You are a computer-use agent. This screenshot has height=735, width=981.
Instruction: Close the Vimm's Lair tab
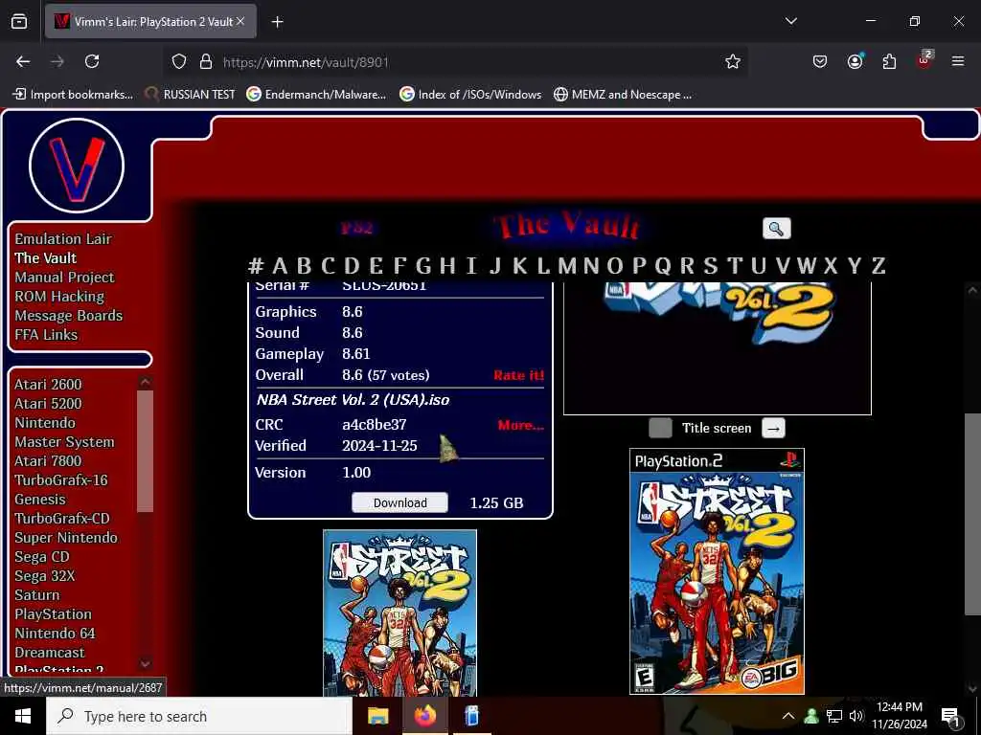click(240, 21)
